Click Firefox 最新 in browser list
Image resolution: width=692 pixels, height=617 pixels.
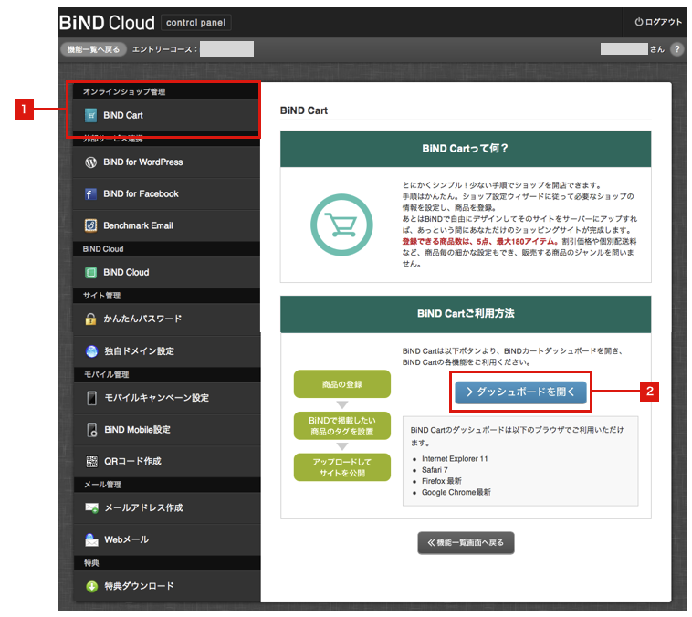441,481
